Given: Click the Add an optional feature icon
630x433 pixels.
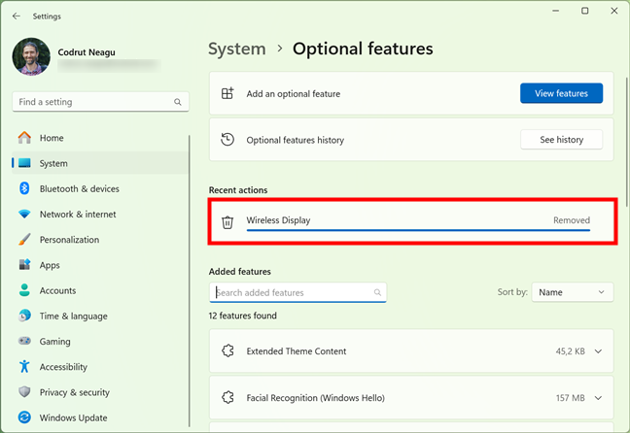Looking at the screenshot, I should pos(227,93).
